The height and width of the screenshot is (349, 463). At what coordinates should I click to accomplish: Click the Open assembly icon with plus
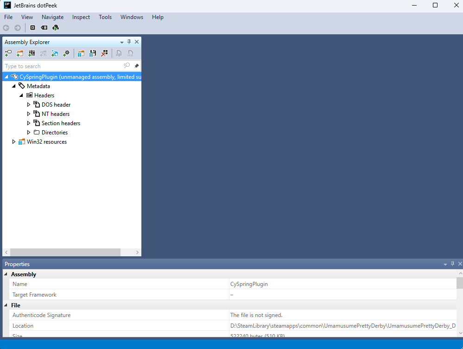[8, 53]
